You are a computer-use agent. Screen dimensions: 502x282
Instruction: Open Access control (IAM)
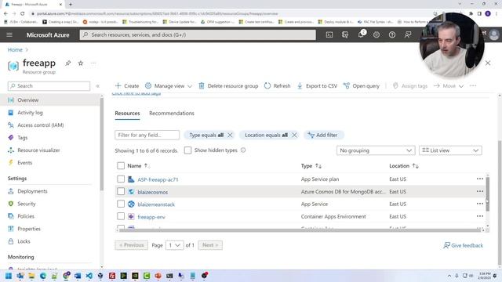click(40, 125)
